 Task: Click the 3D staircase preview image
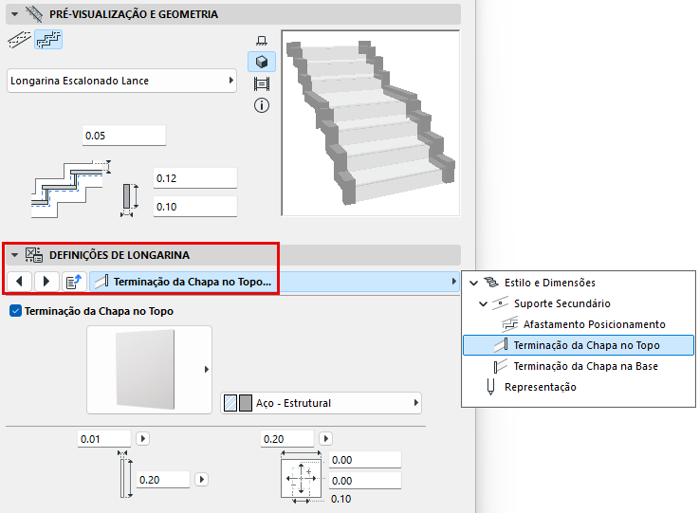tap(371, 123)
